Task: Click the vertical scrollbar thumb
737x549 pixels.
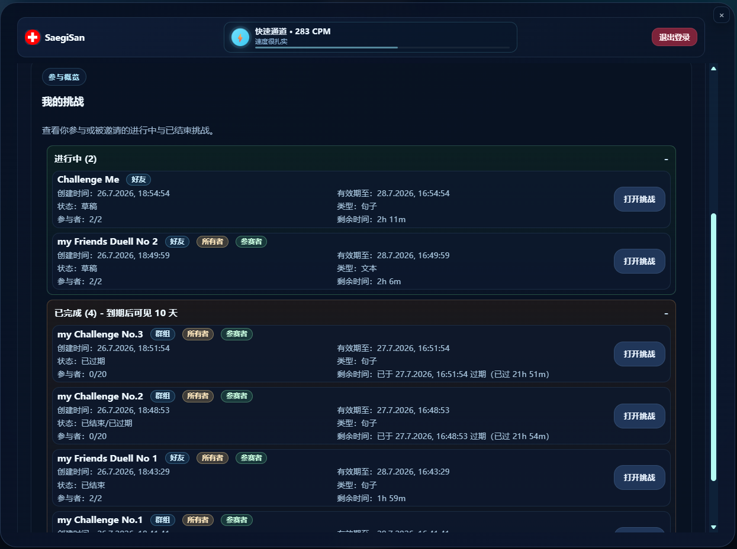Action: pos(713,347)
